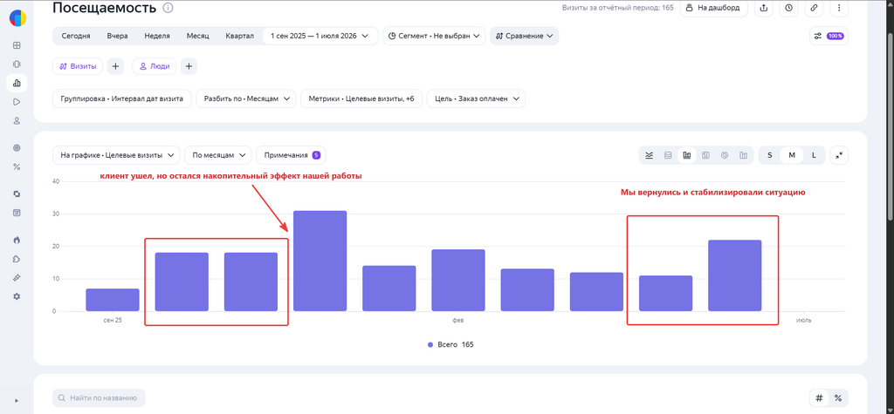Switch chart to line graph view
Viewport: 894px width, 414px height.
point(649,155)
